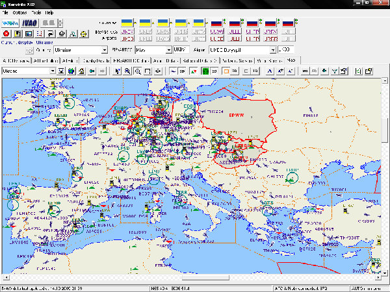Viewport: 390px width, 292px height.
Task: Click the vertical map scrollbar thumb
Action: [385, 130]
